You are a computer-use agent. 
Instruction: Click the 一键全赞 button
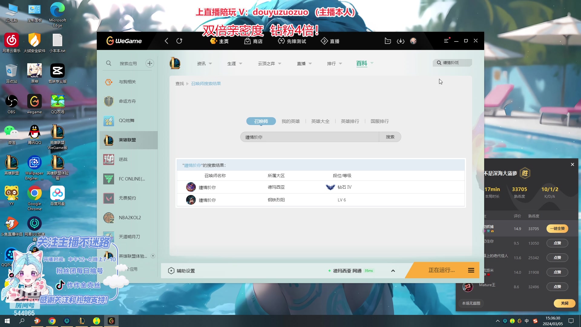tap(557, 229)
